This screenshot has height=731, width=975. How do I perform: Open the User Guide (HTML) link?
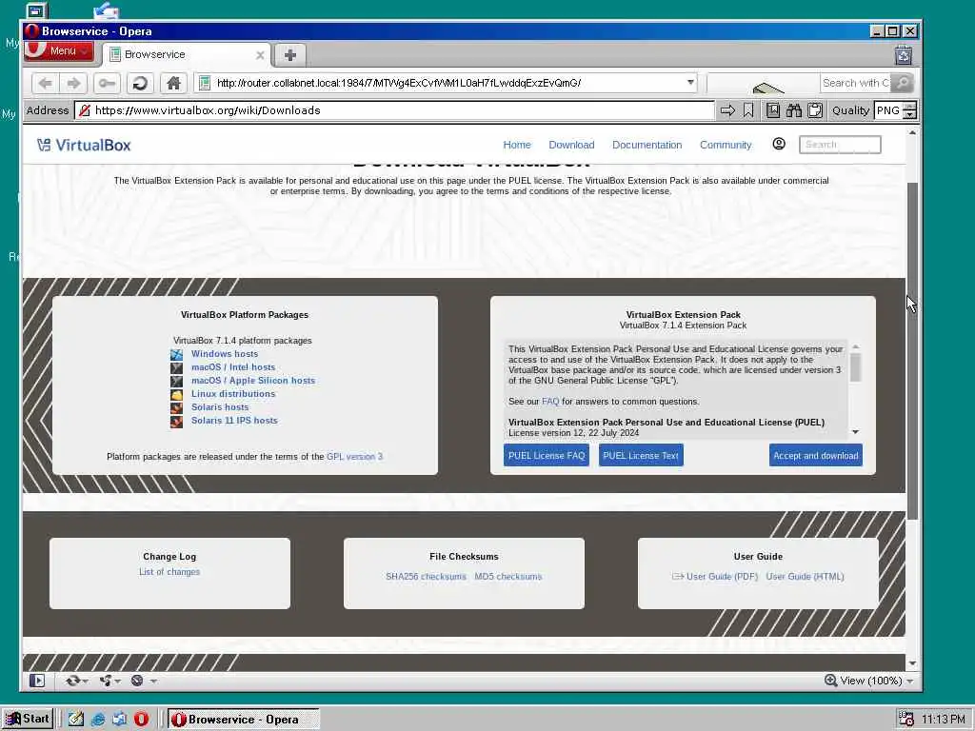805,577
